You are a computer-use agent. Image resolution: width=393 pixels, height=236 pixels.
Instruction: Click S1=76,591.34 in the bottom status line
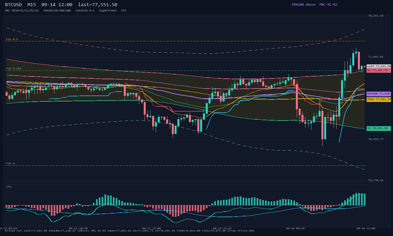165,231
